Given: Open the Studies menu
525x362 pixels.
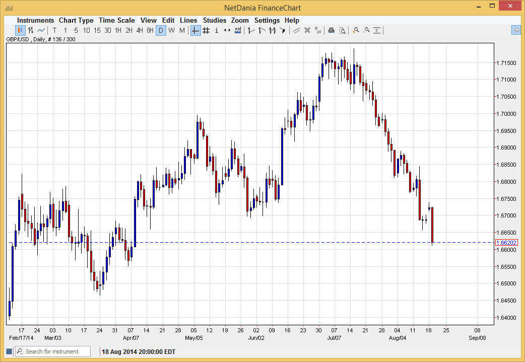Looking at the screenshot, I should coord(215,20).
